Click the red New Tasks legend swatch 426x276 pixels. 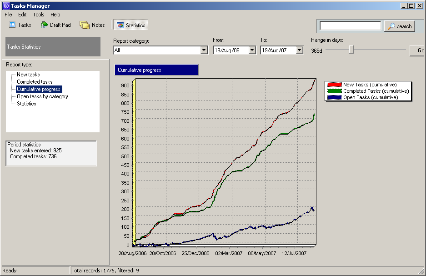[335, 85]
